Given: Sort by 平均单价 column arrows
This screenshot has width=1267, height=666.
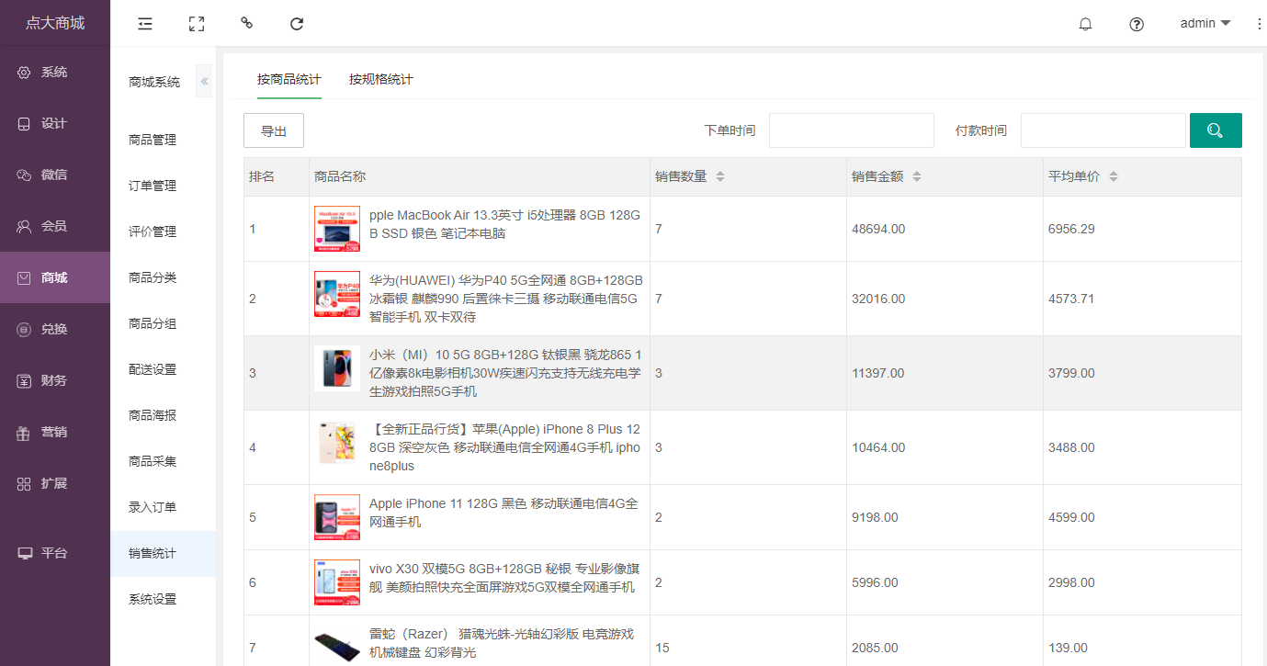Looking at the screenshot, I should pos(1114,176).
